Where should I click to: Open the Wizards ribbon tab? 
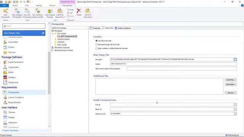(52, 5)
